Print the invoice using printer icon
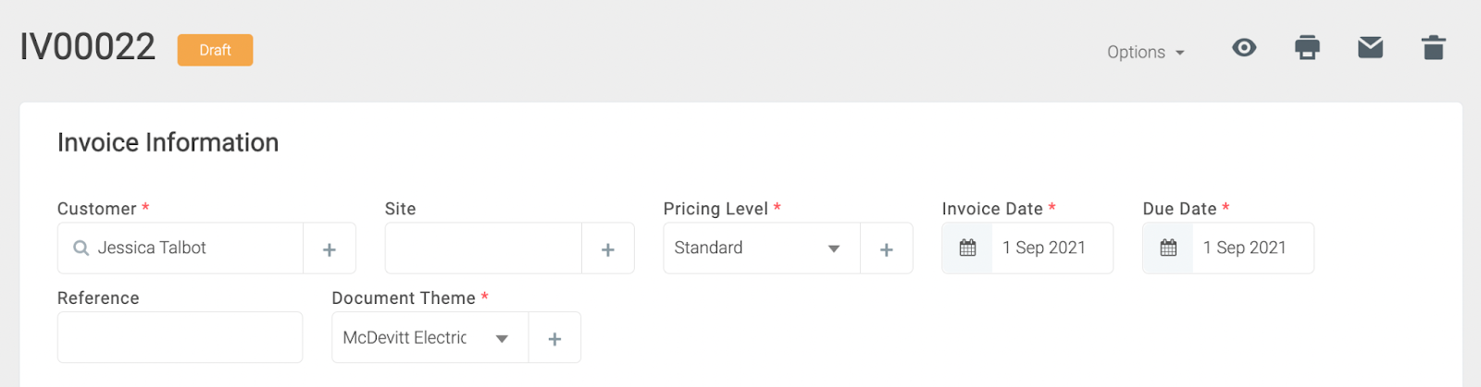The width and height of the screenshot is (1481, 387). (x=1307, y=48)
